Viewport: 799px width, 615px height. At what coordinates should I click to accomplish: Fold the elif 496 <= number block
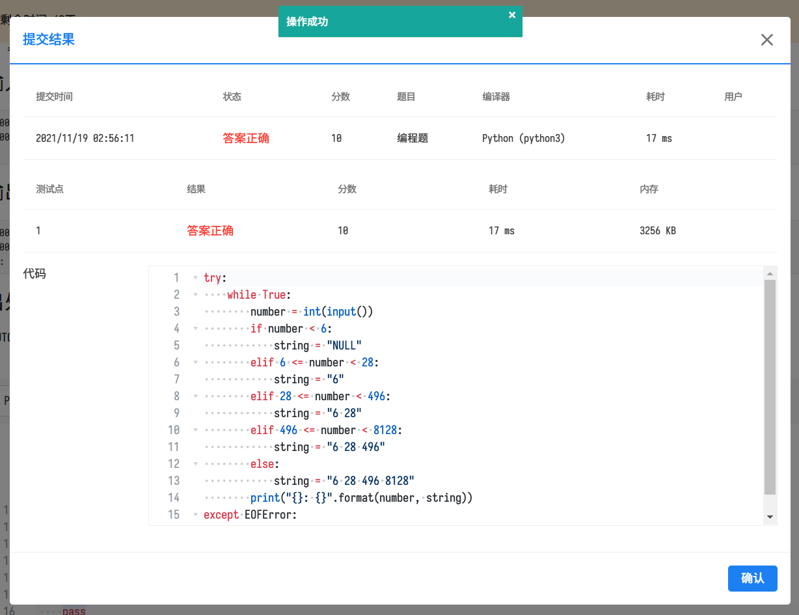tap(195, 430)
